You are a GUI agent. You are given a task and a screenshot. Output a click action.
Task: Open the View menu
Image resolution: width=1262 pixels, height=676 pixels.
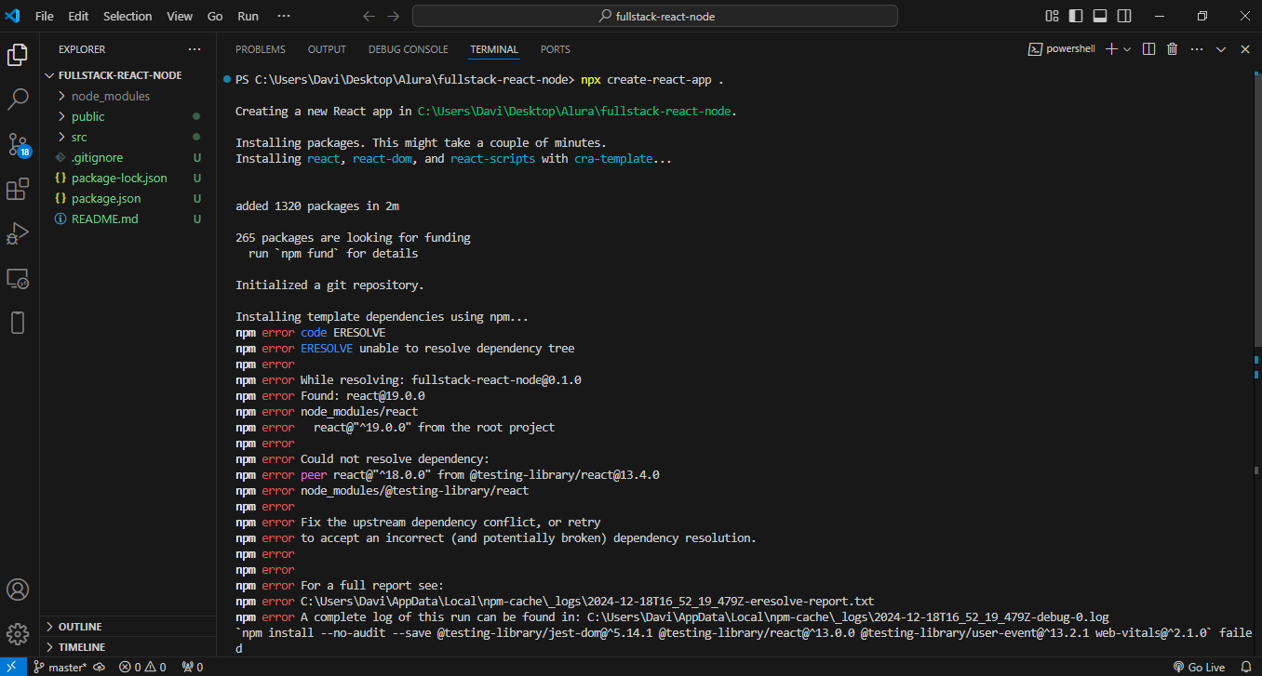(x=180, y=16)
